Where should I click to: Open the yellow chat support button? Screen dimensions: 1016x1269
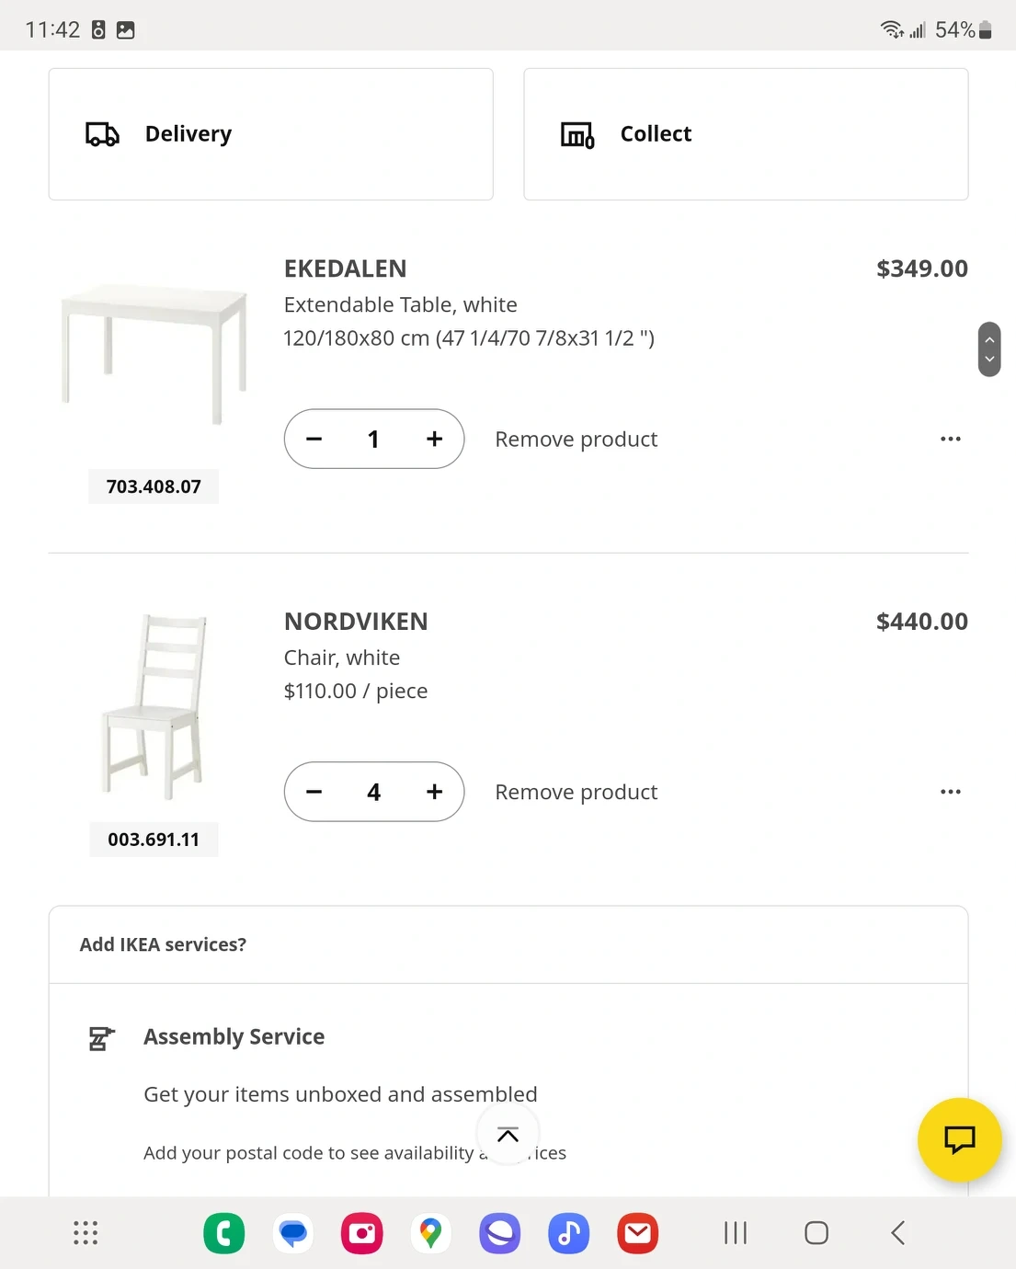(x=959, y=1139)
